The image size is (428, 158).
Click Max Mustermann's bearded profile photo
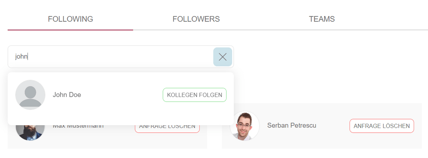click(30, 133)
